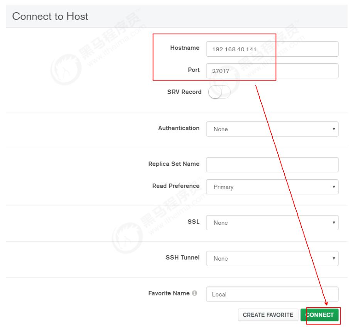Toggle the SRV Record switch
353x327 pixels.
[x=219, y=92]
